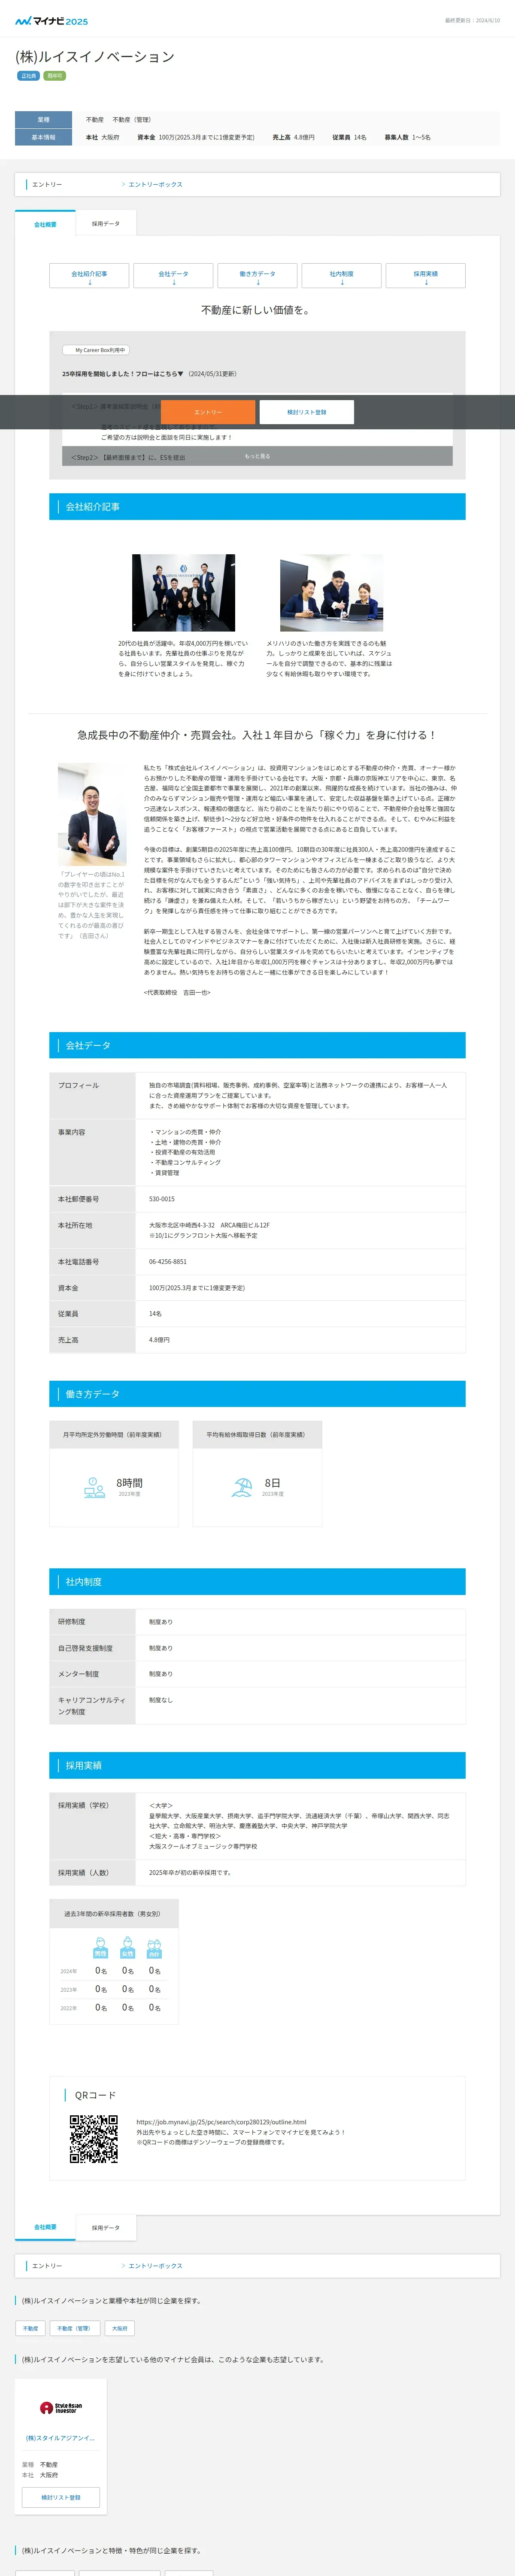Open the president's portrait photo
515x2576 pixels.
[92, 814]
